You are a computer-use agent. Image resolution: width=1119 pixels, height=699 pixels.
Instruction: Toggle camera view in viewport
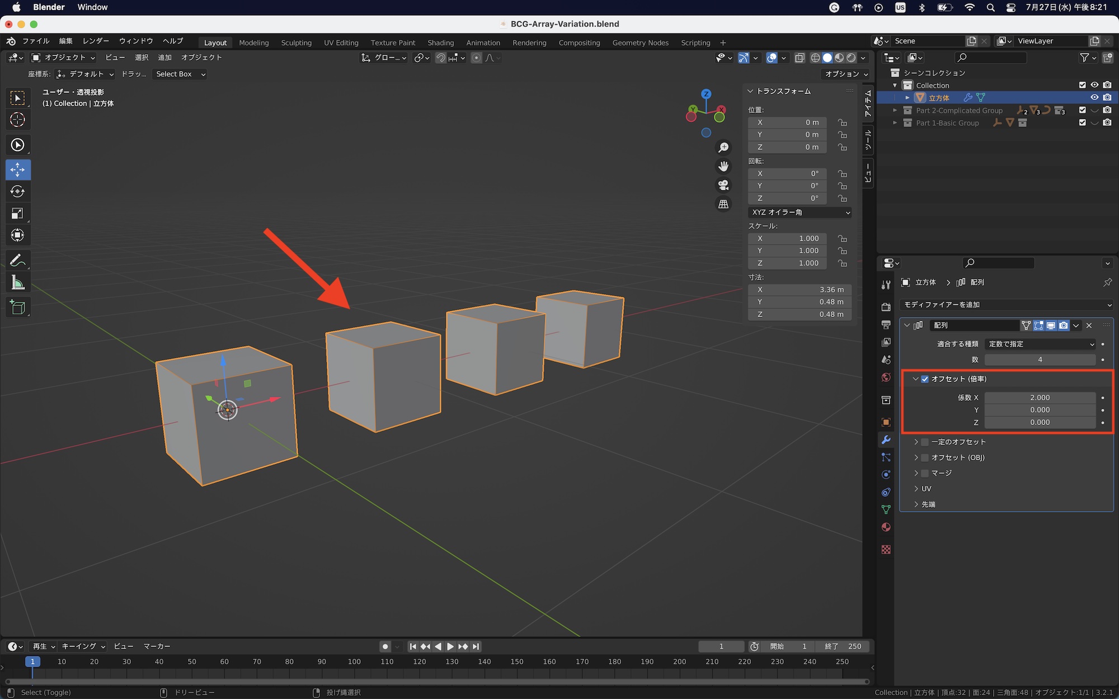(x=723, y=185)
